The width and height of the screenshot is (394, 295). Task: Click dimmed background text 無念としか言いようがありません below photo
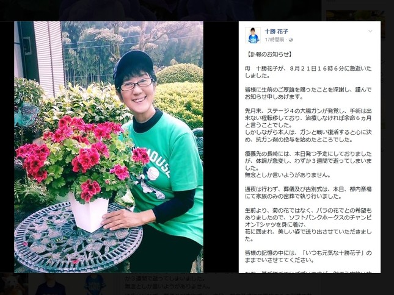(x=167, y=286)
